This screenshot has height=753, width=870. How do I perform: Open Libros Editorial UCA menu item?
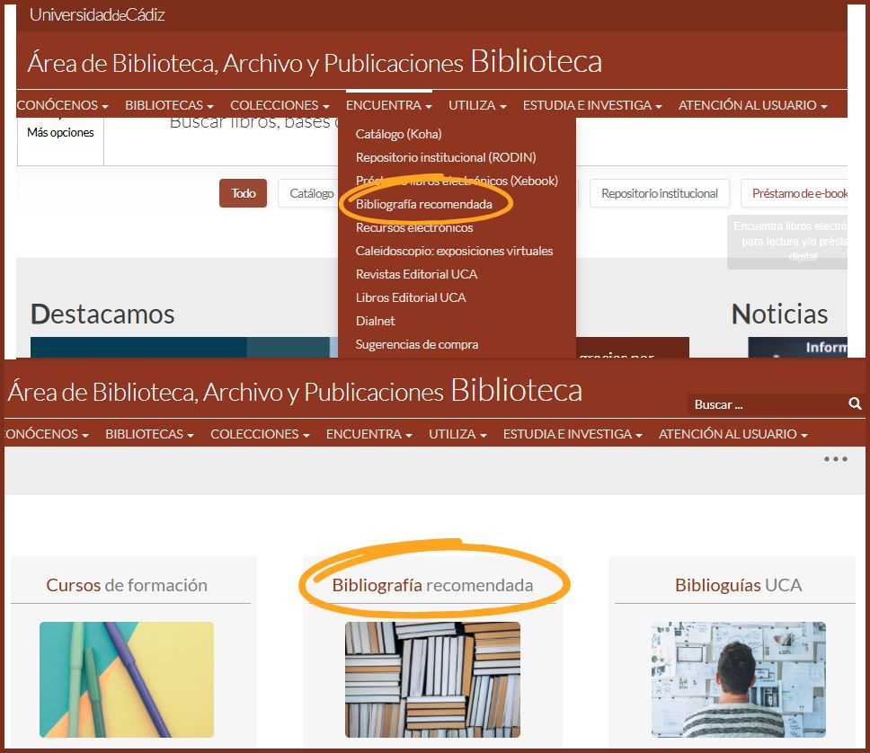(411, 297)
